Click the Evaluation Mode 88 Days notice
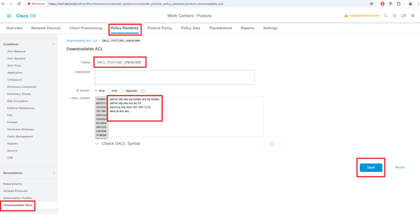 tap(364, 16)
